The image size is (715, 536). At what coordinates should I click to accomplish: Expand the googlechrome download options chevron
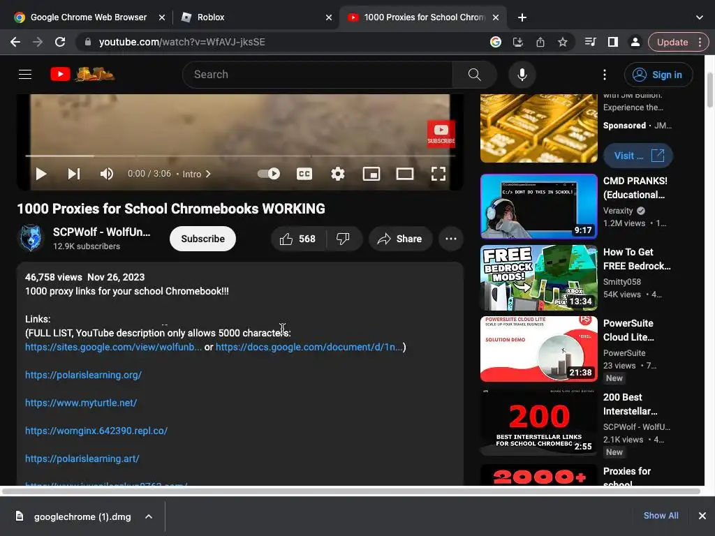149,516
